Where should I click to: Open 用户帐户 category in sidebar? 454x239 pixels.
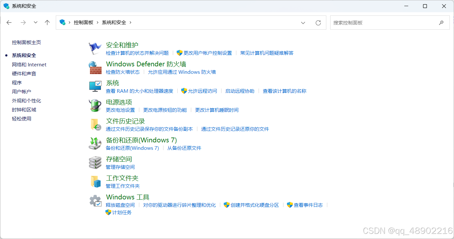coord(22,91)
